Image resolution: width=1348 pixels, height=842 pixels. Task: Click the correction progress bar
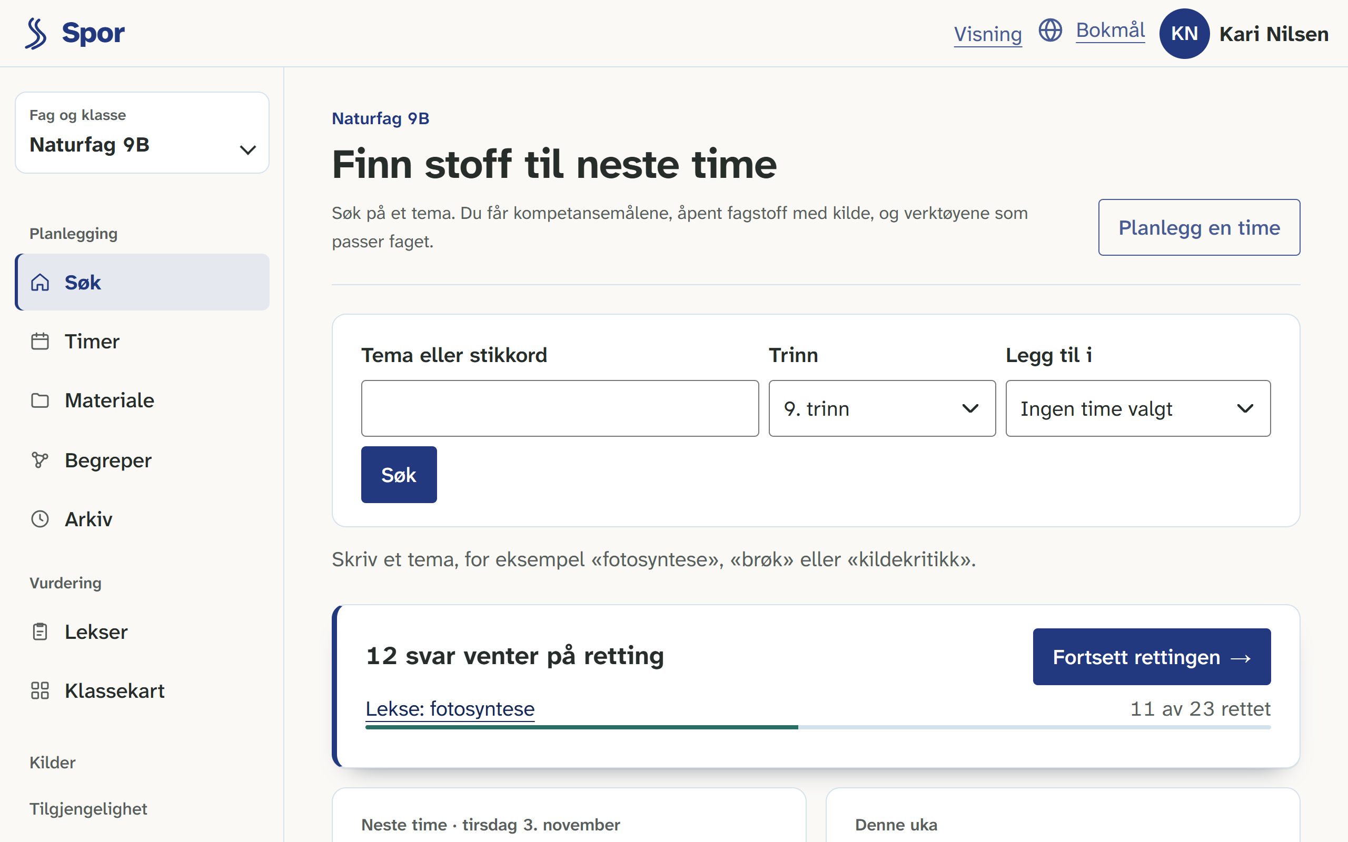click(818, 727)
